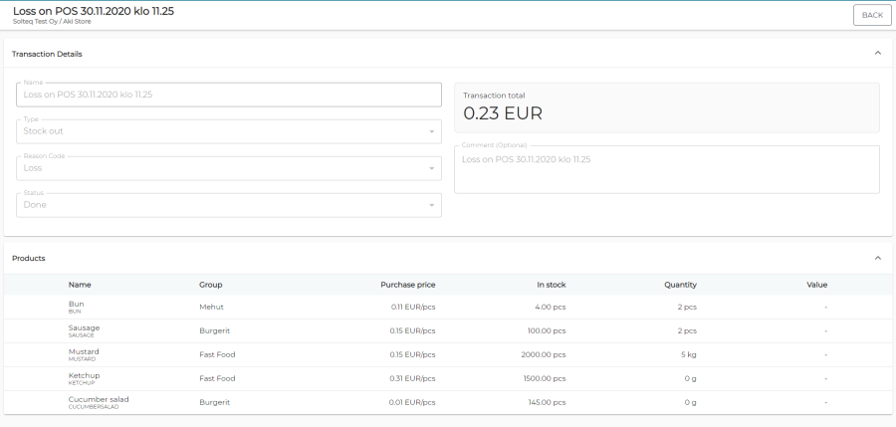Screen dimensions: 896x427
Task: Collapse the Products section chevron
Action: pos(877,258)
